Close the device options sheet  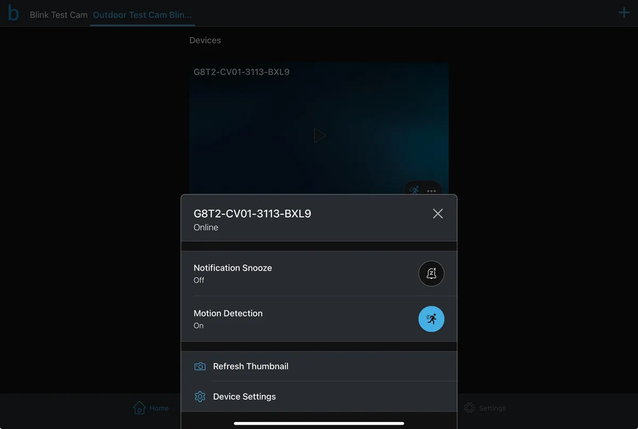438,214
